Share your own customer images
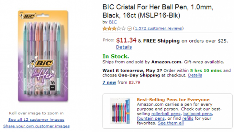This screenshot has height=132, width=234. [x=36, y=126]
